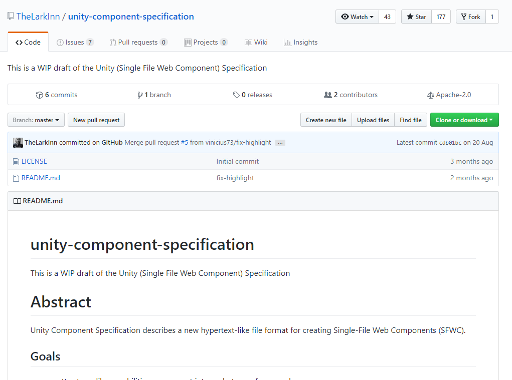
Task: Open the Insights tab
Action: click(x=300, y=42)
